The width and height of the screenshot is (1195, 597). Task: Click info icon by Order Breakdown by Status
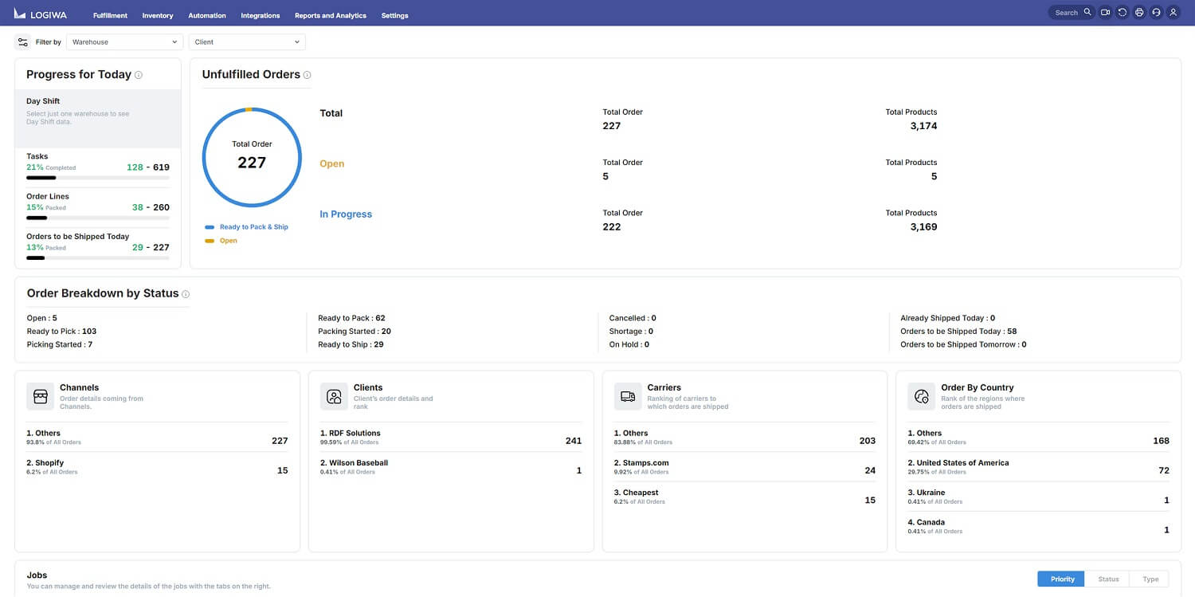[x=186, y=294]
